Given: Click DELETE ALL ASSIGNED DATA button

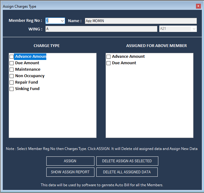Looking at the screenshot, I should 127,172.
